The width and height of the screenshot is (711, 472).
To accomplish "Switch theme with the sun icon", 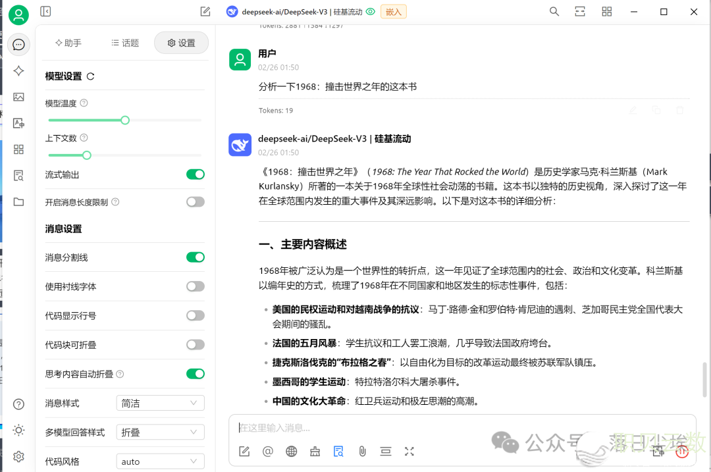I will (x=18, y=431).
